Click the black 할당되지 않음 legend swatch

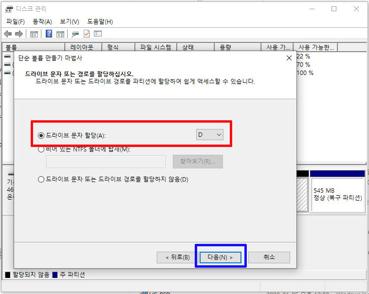(8, 275)
